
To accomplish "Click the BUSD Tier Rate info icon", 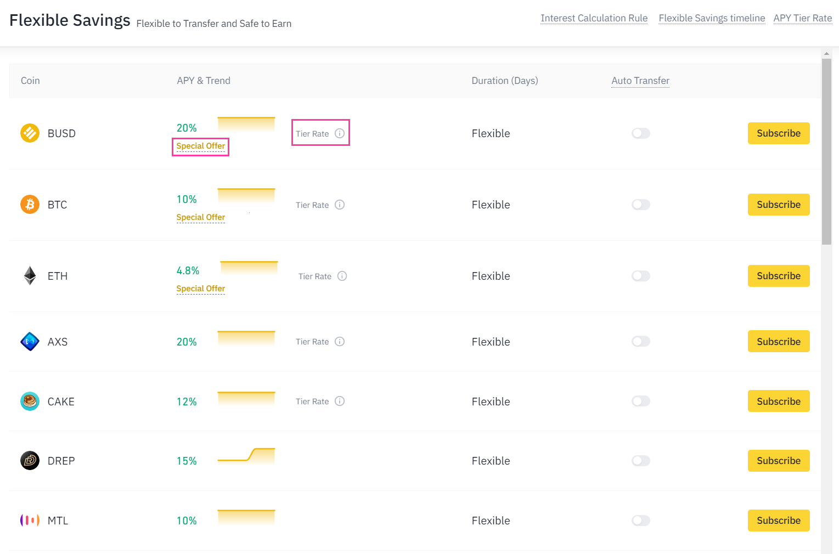I will (x=340, y=133).
